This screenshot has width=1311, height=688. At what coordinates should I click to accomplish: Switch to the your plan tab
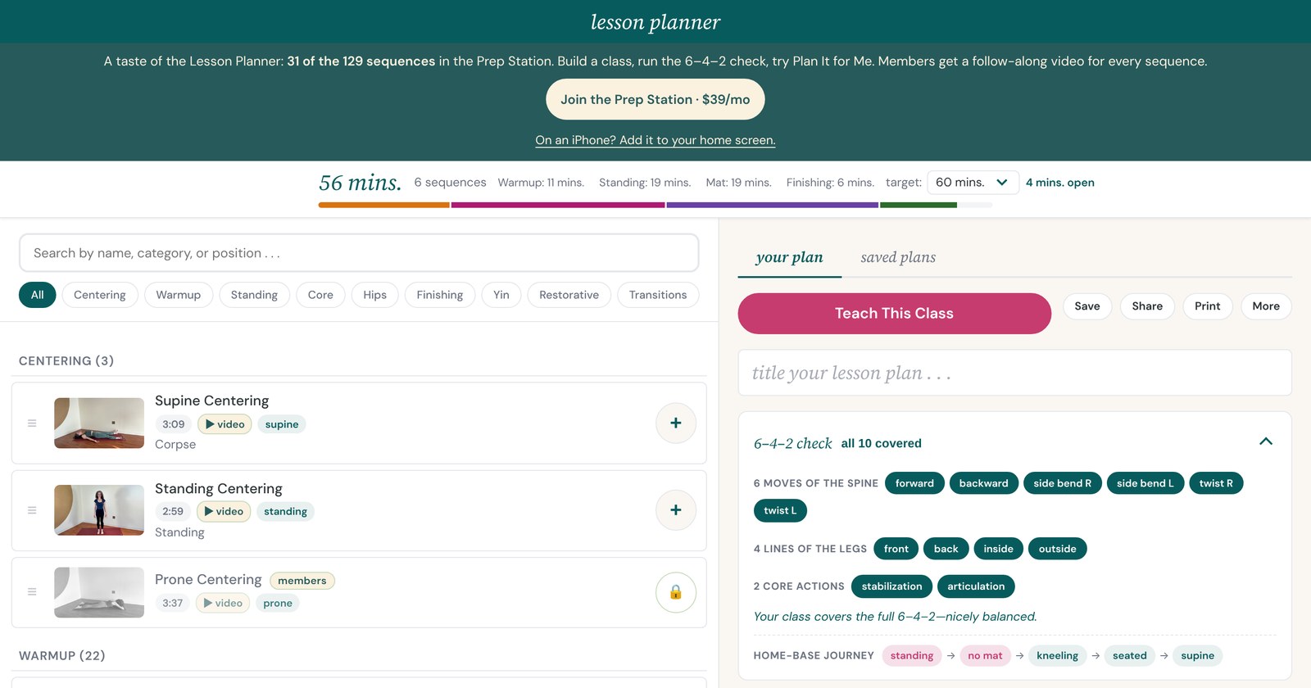click(x=790, y=257)
